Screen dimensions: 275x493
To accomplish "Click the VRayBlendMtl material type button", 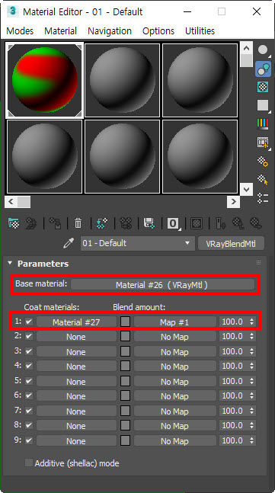I will tap(231, 244).
